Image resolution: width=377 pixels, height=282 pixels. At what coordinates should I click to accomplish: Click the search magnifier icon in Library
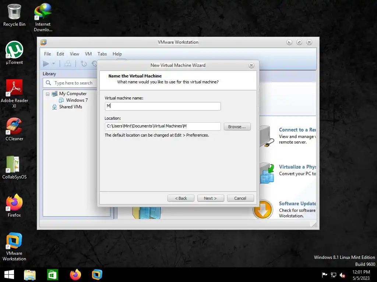point(48,83)
